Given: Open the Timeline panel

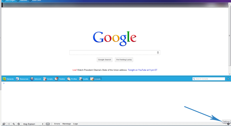Looking at the screenshot, I should pos(60,79).
